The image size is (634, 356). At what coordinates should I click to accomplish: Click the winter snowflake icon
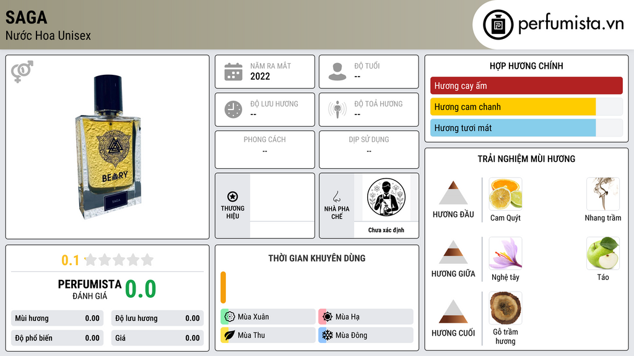pyautogui.click(x=328, y=336)
